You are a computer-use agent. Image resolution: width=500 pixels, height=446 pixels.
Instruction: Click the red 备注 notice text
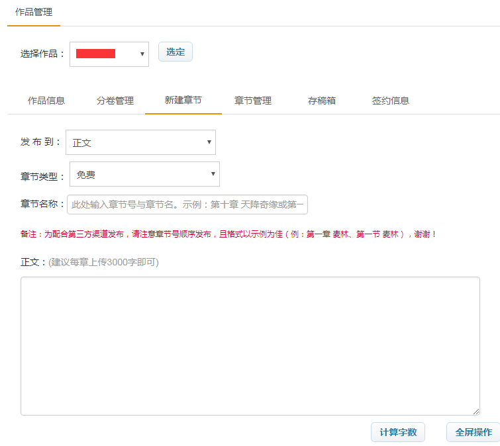coord(228,234)
